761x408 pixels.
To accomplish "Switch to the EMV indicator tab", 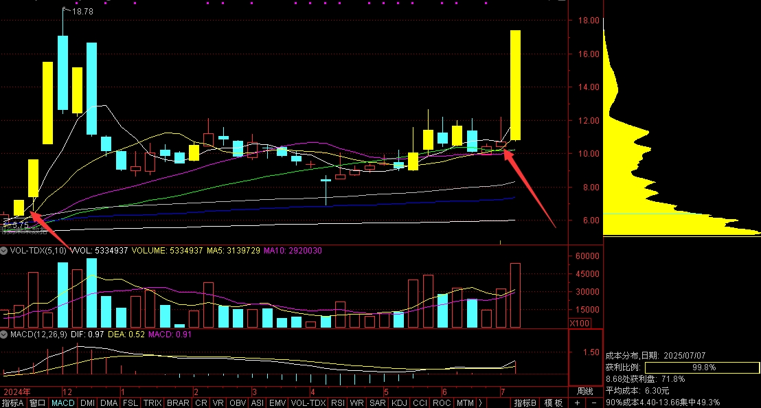I will point(277,403).
